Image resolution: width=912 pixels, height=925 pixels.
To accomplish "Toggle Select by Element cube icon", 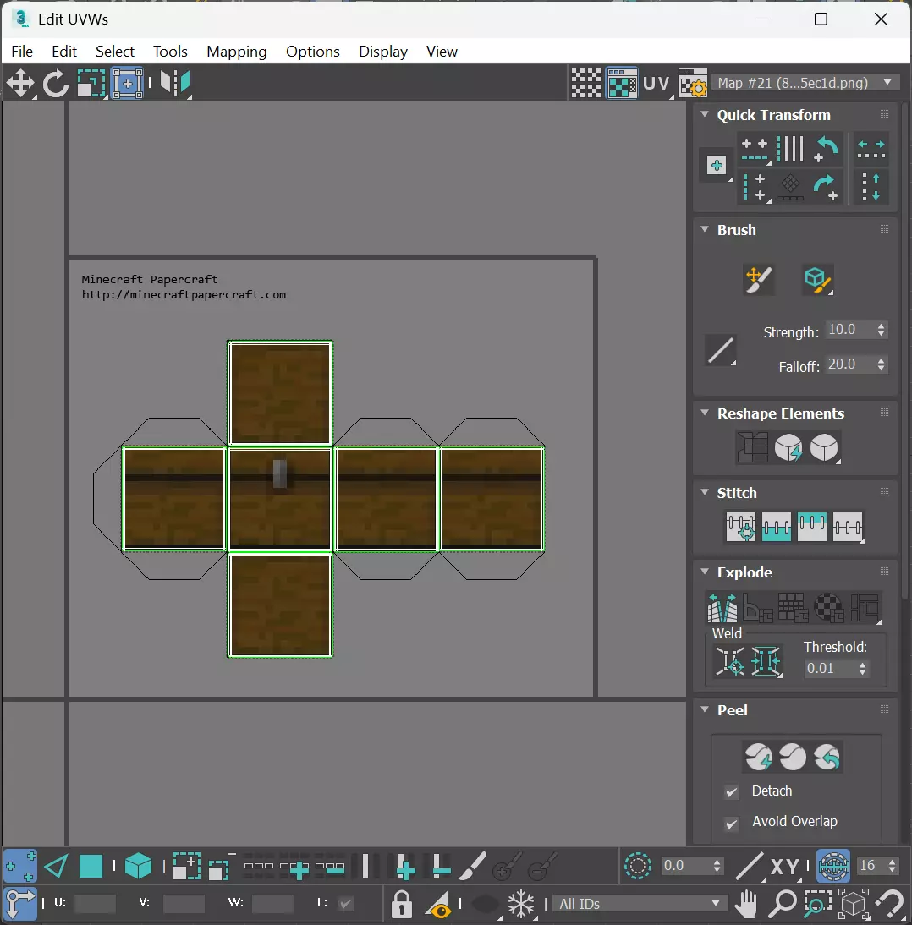I will click(x=139, y=867).
